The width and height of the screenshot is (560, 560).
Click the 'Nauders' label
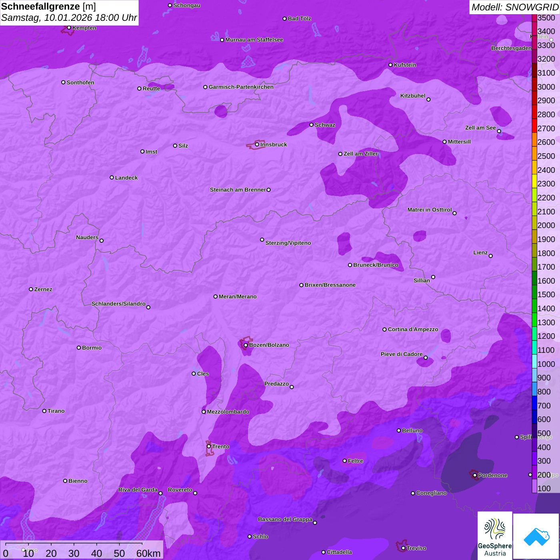(x=87, y=237)
